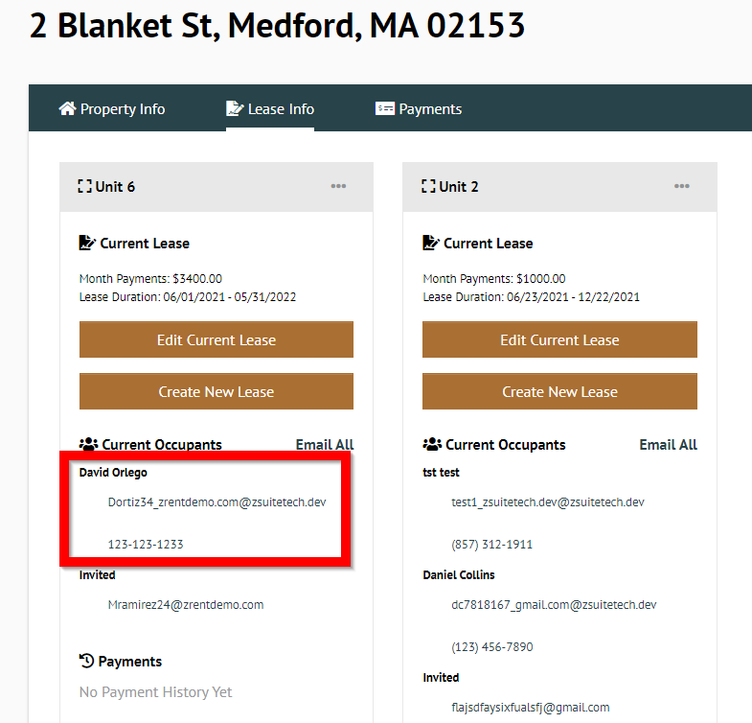Open the Unit 2 three-dot options menu
Image resolution: width=752 pixels, height=723 pixels.
click(681, 186)
